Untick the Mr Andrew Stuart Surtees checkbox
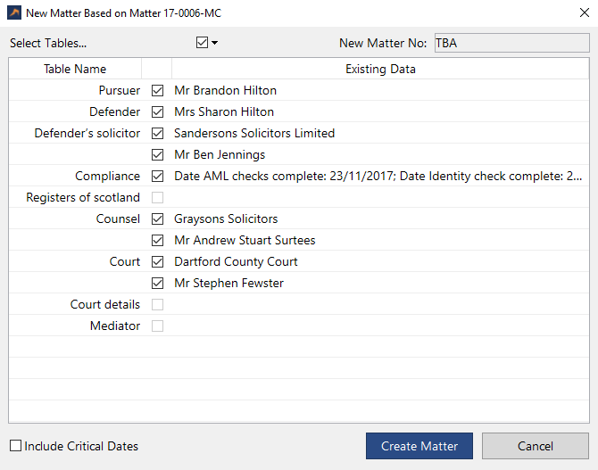This screenshot has width=598, height=470. click(158, 240)
